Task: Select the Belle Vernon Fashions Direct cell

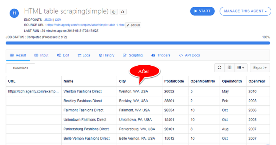Action: pyautogui.click(x=89, y=139)
